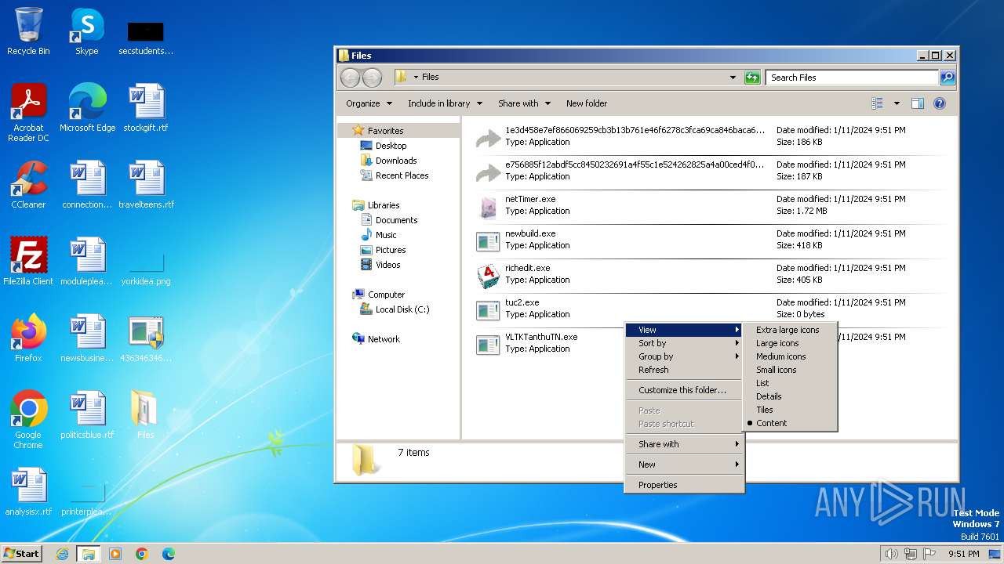The height and width of the screenshot is (564, 1004).
Task: Click Refresh in context menu
Action: (x=684, y=370)
